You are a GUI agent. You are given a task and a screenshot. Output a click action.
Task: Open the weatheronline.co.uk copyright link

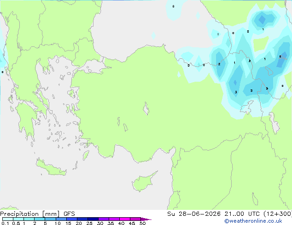pyautogui.click(x=253, y=221)
